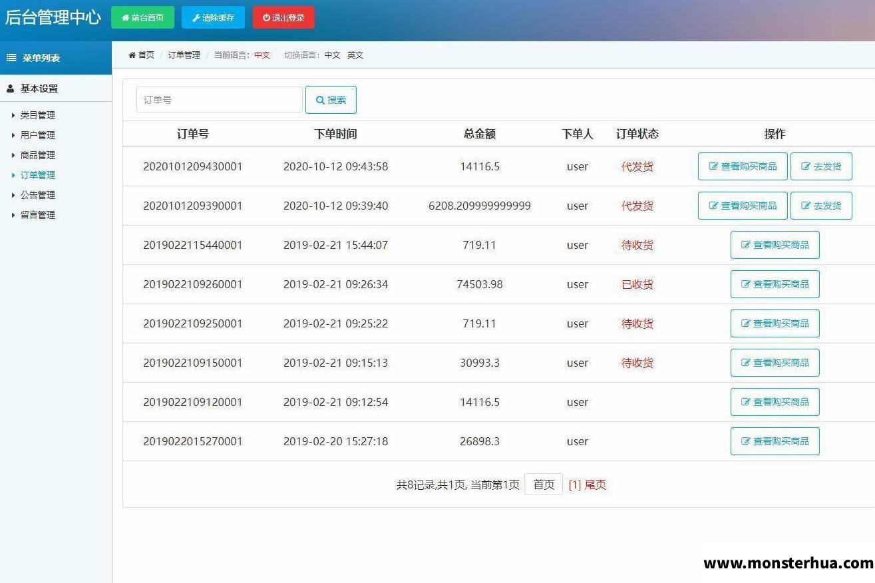This screenshot has height=583, width=875.
Task: Expand arrow next to 留言管理
Action: coord(13,215)
